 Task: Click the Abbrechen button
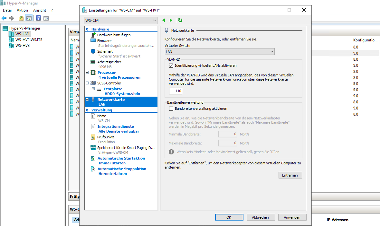pyautogui.click(x=261, y=217)
